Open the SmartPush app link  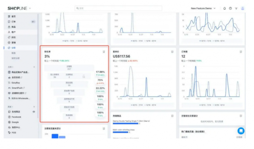click(19, 88)
